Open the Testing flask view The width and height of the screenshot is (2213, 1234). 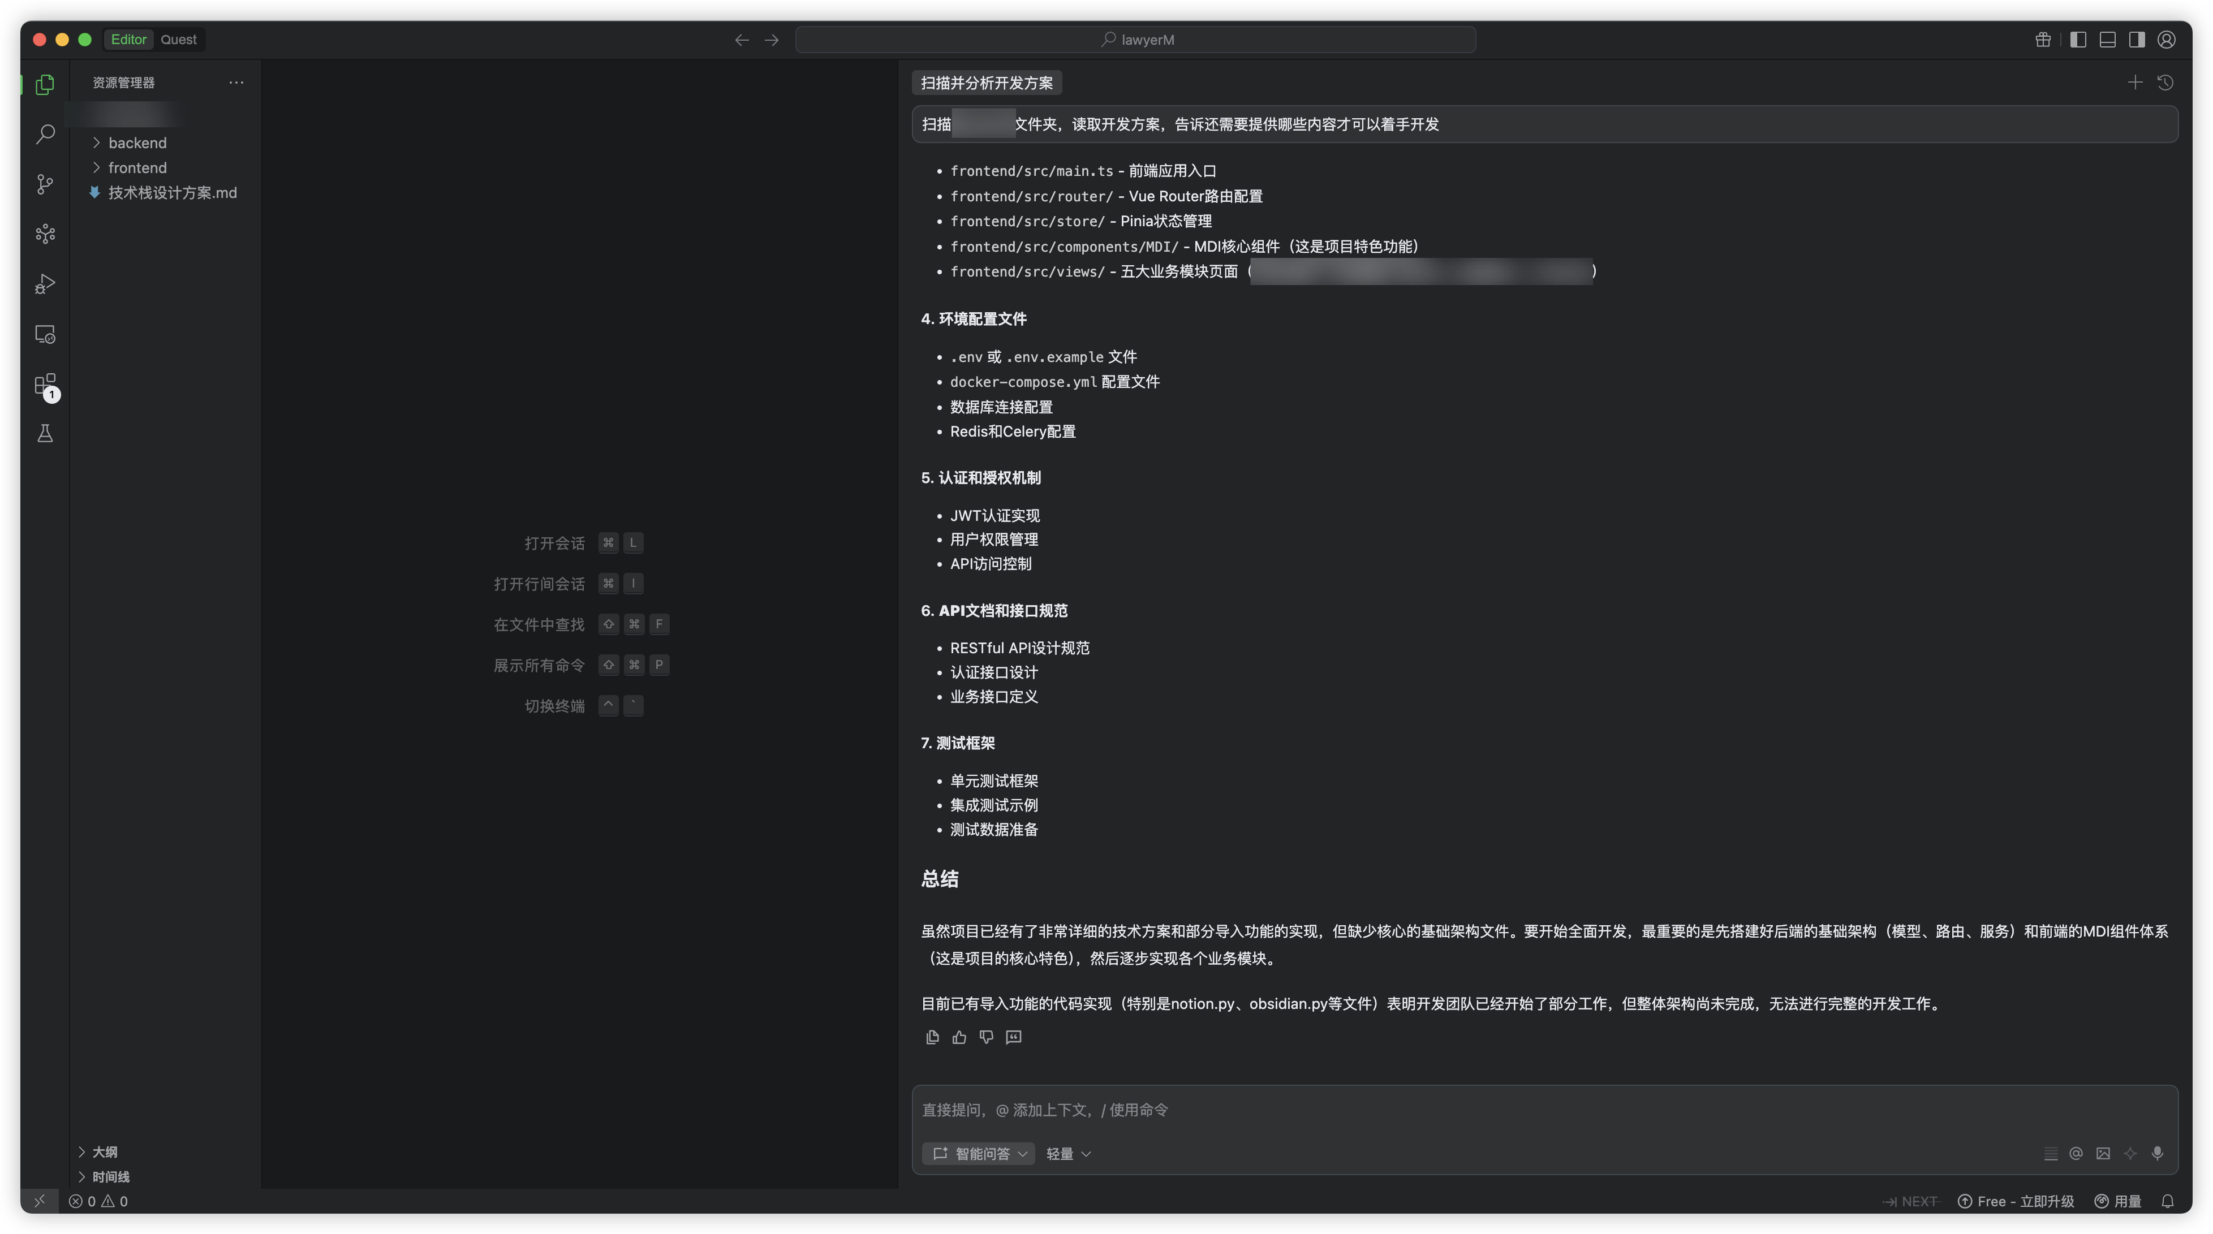coord(45,434)
